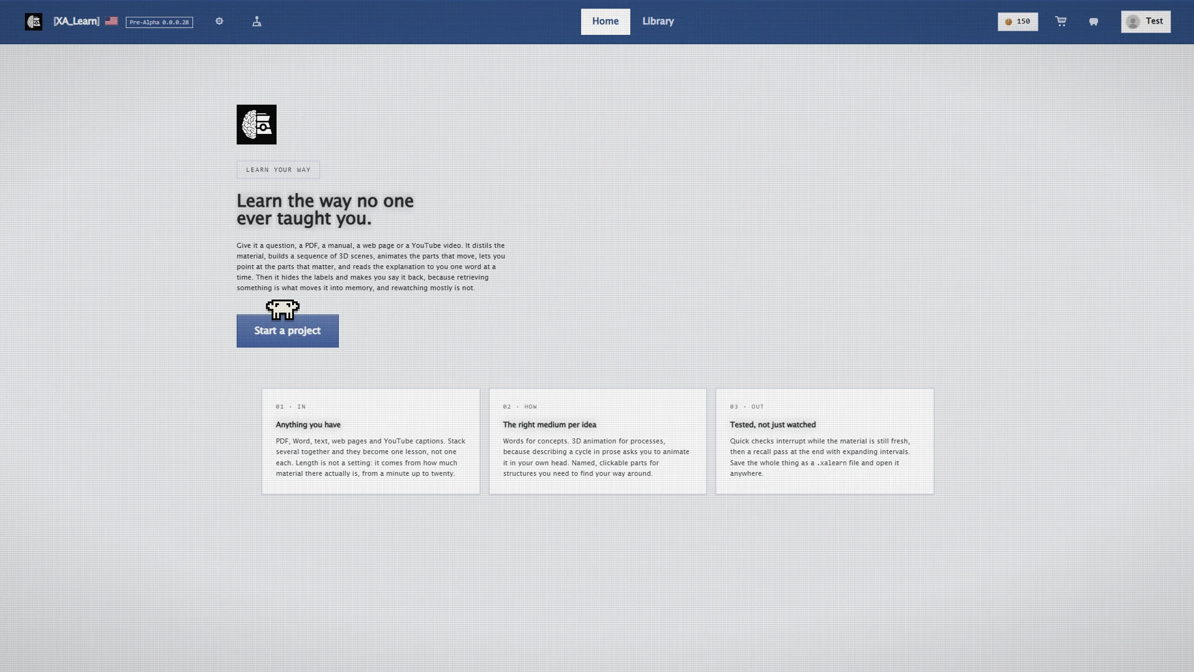Viewport: 1194px width, 672px height.
Task: Click the headline 'Learn the way no one'
Action: pos(325,201)
